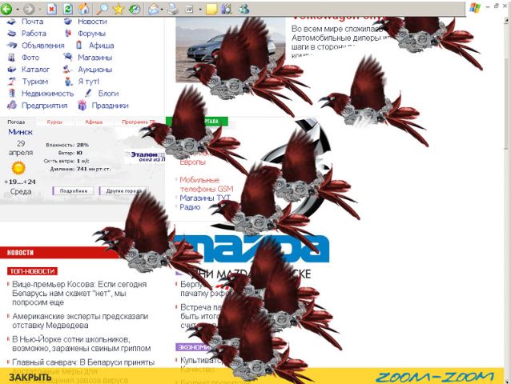Open the Новости navigation link

pyautogui.click(x=92, y=22)
